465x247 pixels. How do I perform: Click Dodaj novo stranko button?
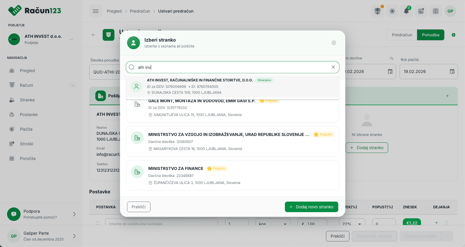pos(311,207)
